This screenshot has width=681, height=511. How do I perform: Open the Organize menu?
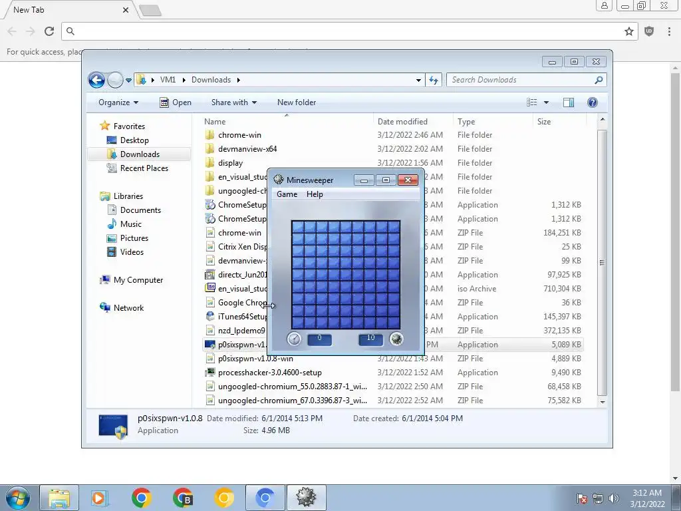(x=118, y=102)
